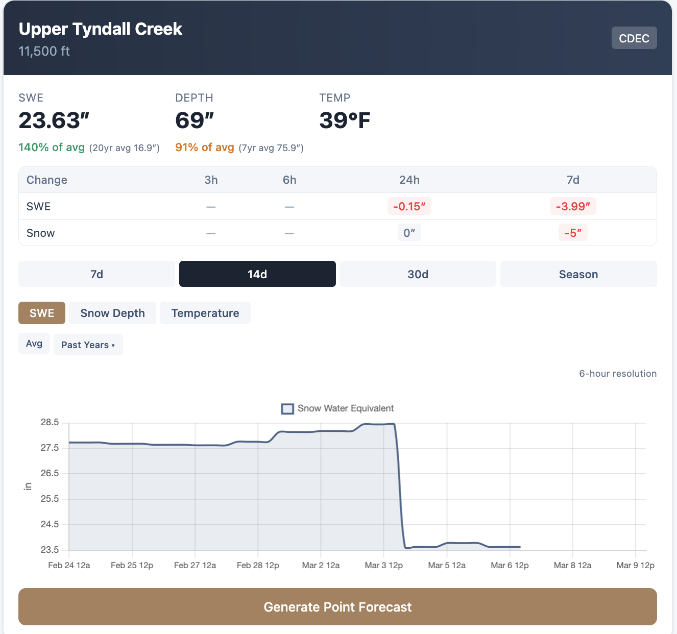
Task: Switch to the Snow Depth metric
Action: [x=112, y=313]
